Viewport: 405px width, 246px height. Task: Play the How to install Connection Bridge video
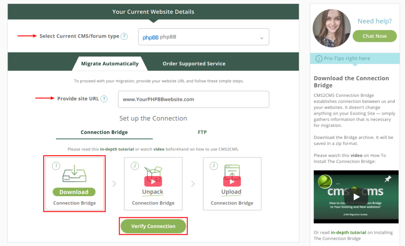click(356, 197)
